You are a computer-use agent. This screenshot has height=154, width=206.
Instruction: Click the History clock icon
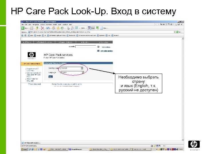62,28
